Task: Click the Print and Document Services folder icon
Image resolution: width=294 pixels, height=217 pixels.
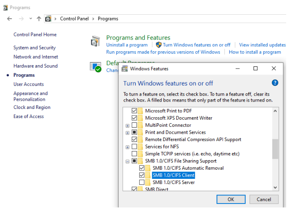Action: [x=140, y=132]
